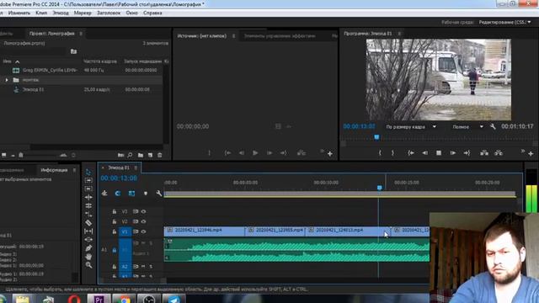Viewport: 539px width, 303px height.
Task: Click New Item icon in Project panel
Action: [150, 155]
